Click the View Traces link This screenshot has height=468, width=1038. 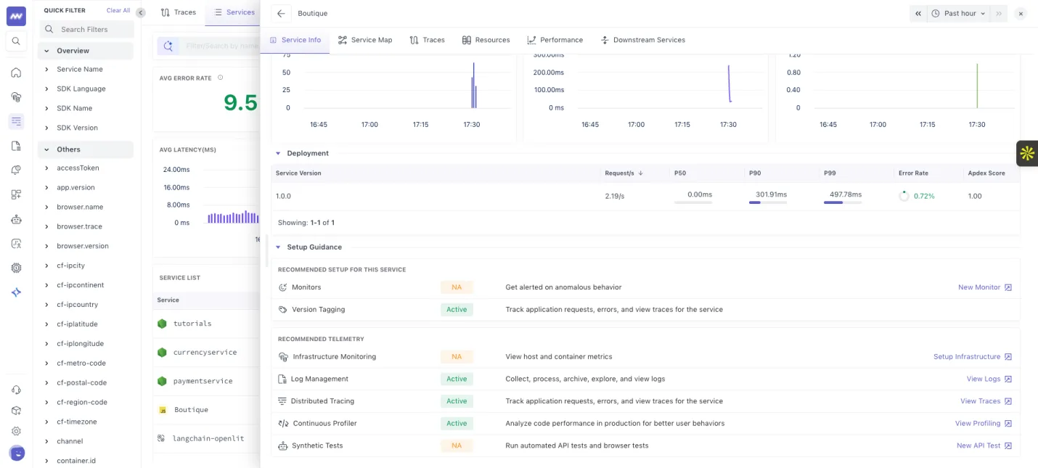(x=986, y=401)
